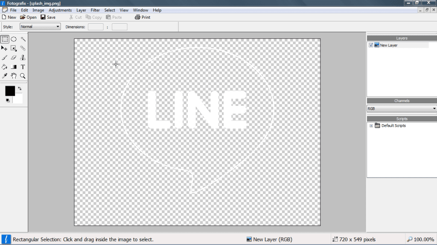Select the Gradient tool
The image size is (437, 245).
(x=14, y=67)
